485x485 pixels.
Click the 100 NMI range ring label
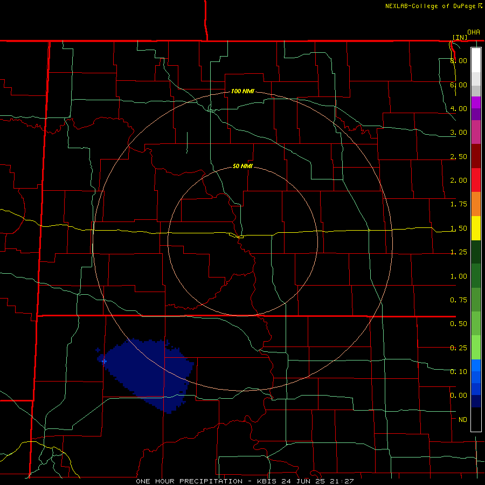(242, 91)
